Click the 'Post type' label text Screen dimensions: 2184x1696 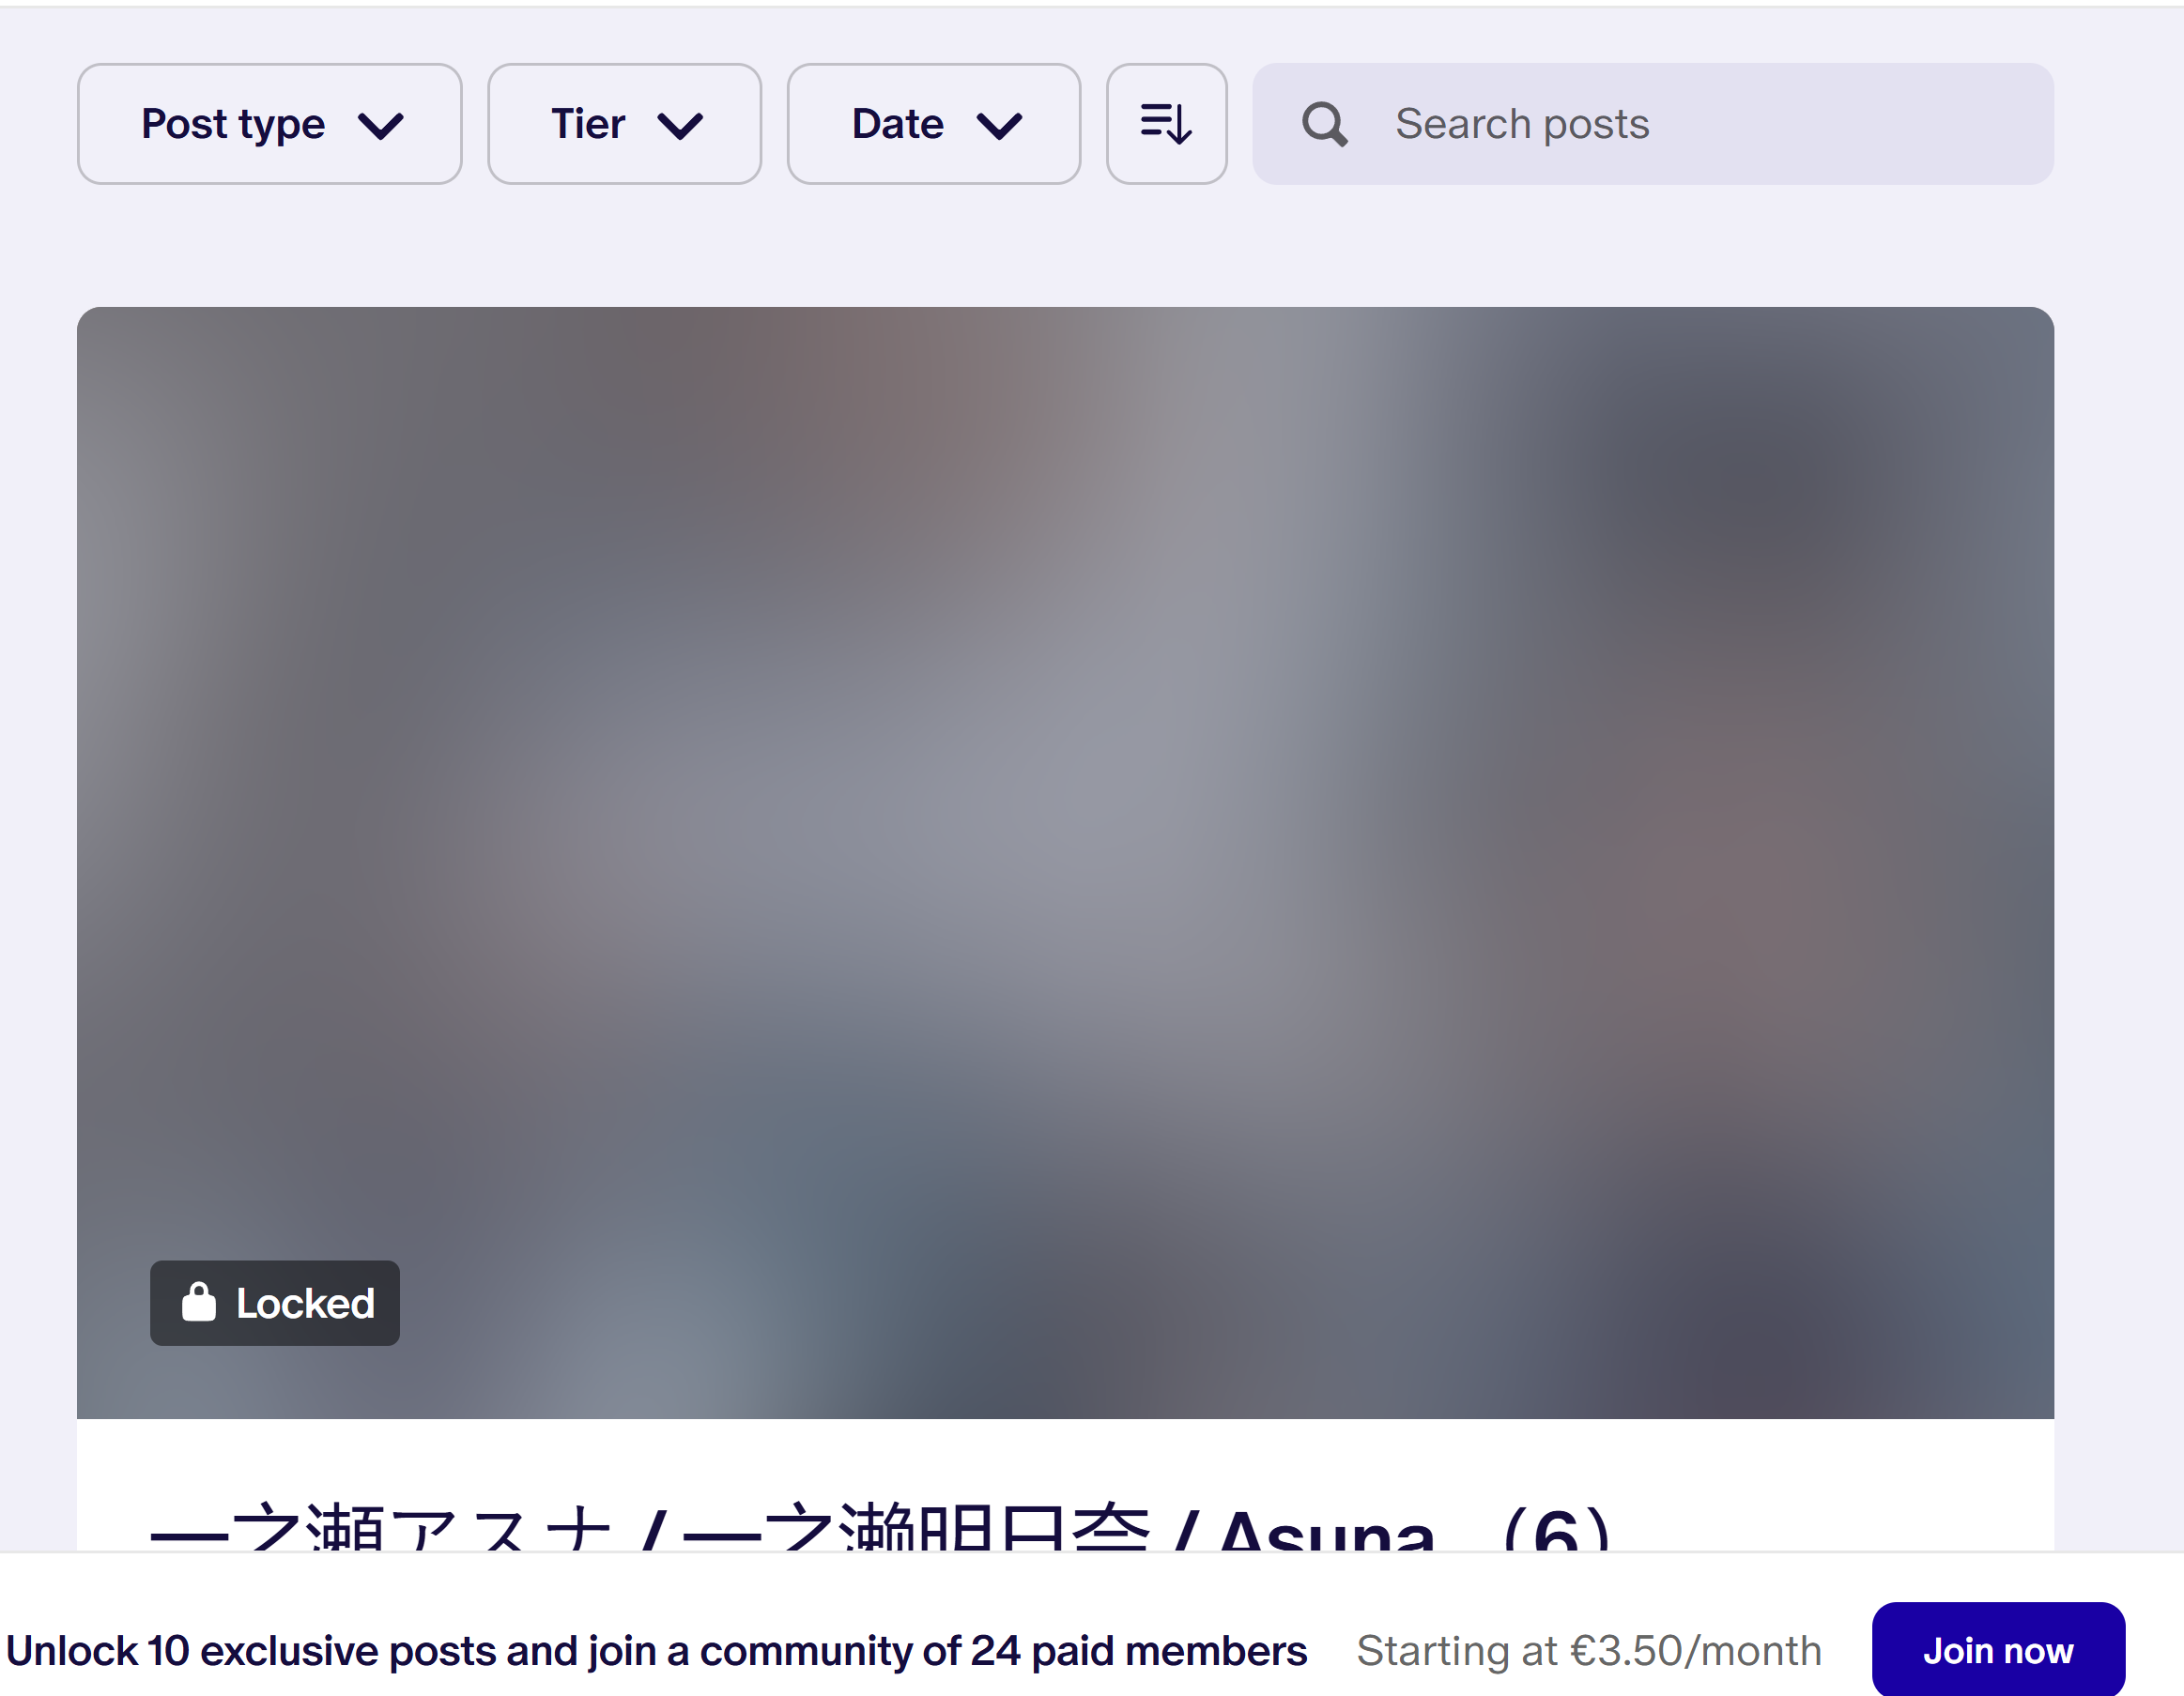[233, 124]
